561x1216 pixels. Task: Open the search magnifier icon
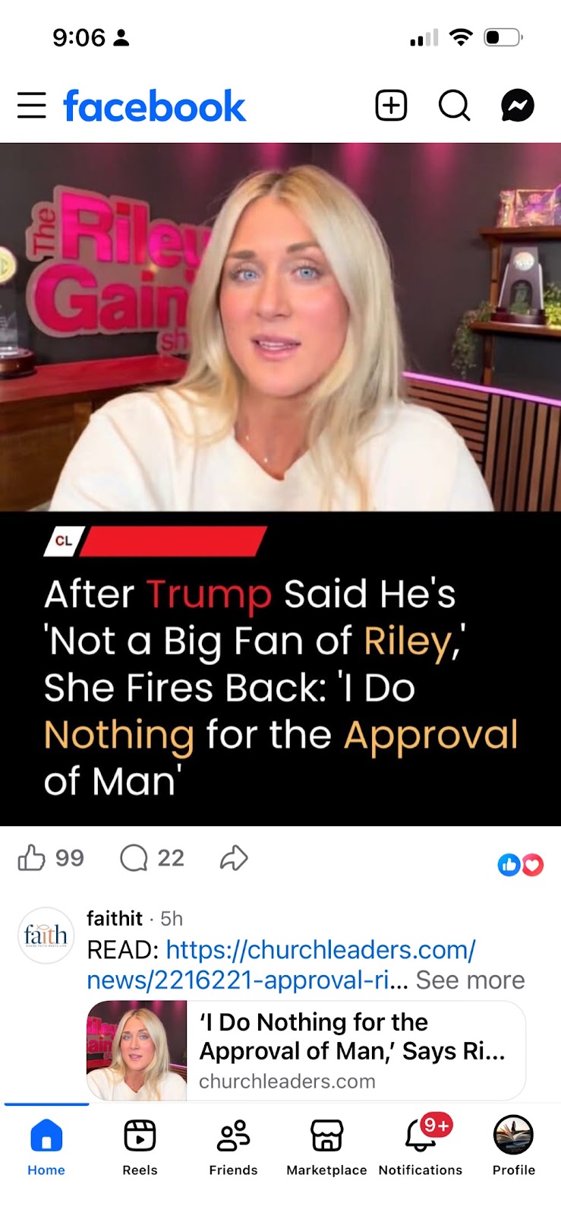(455, 106)
